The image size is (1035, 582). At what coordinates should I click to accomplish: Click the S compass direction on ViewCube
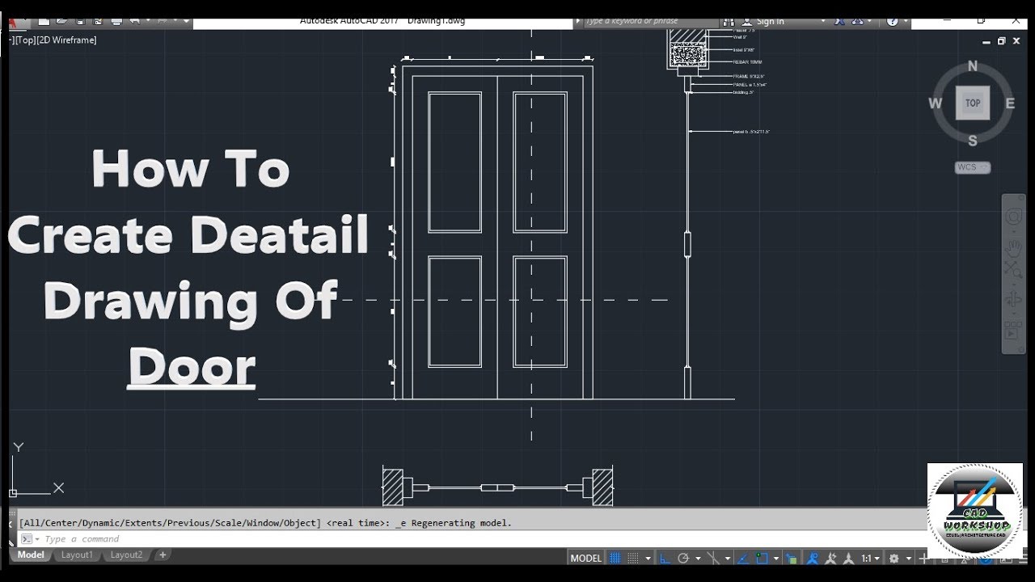(x=973, y=141)
